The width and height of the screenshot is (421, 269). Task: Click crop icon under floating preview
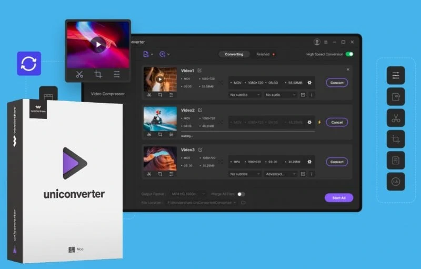pyautogui.click(x=98, y=74)
